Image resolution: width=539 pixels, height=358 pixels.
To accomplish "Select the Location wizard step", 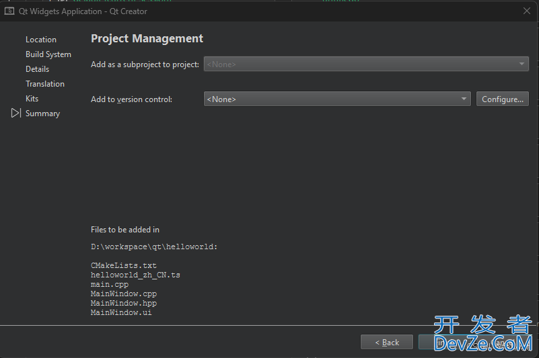I will (41, 40).
